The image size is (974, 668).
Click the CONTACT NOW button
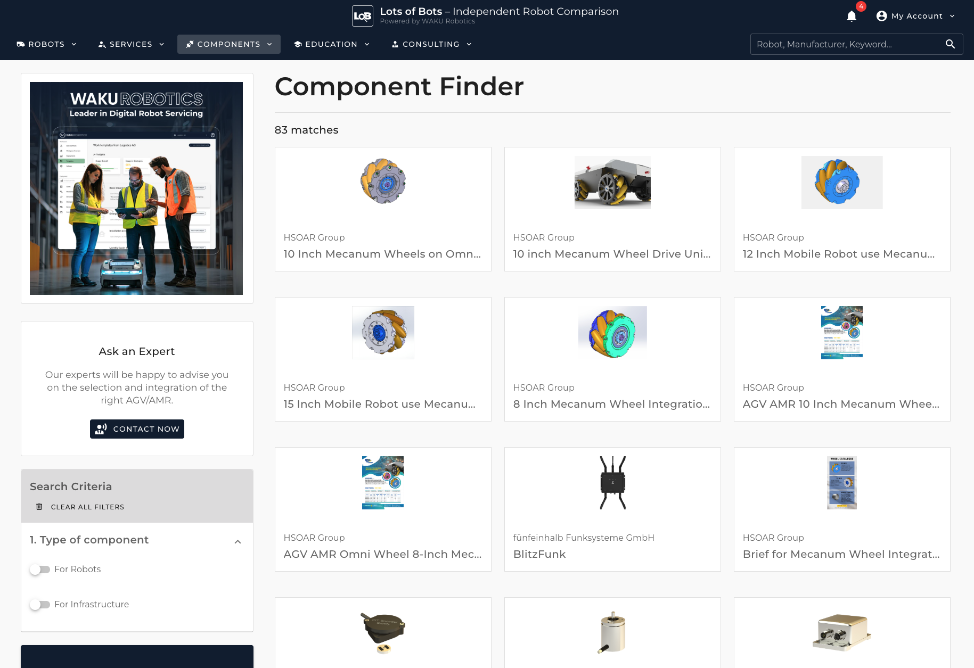[x=137, y=429]
